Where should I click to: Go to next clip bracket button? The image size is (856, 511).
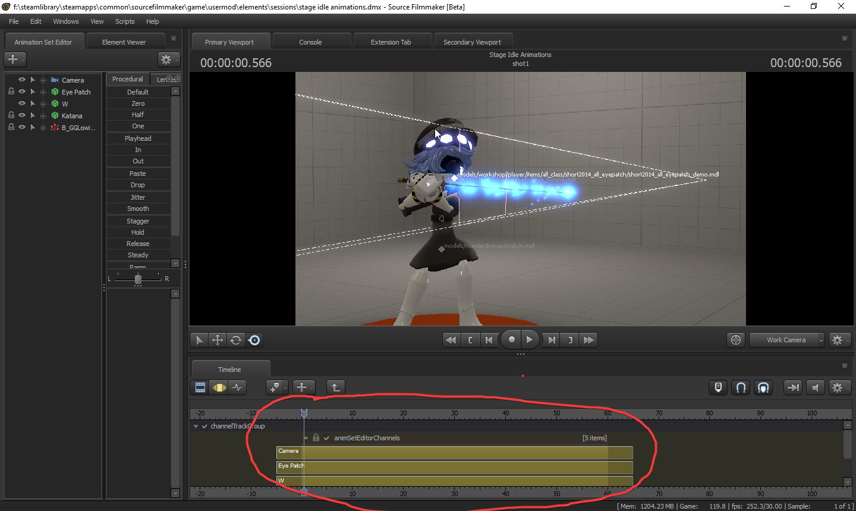pos(570,340)
